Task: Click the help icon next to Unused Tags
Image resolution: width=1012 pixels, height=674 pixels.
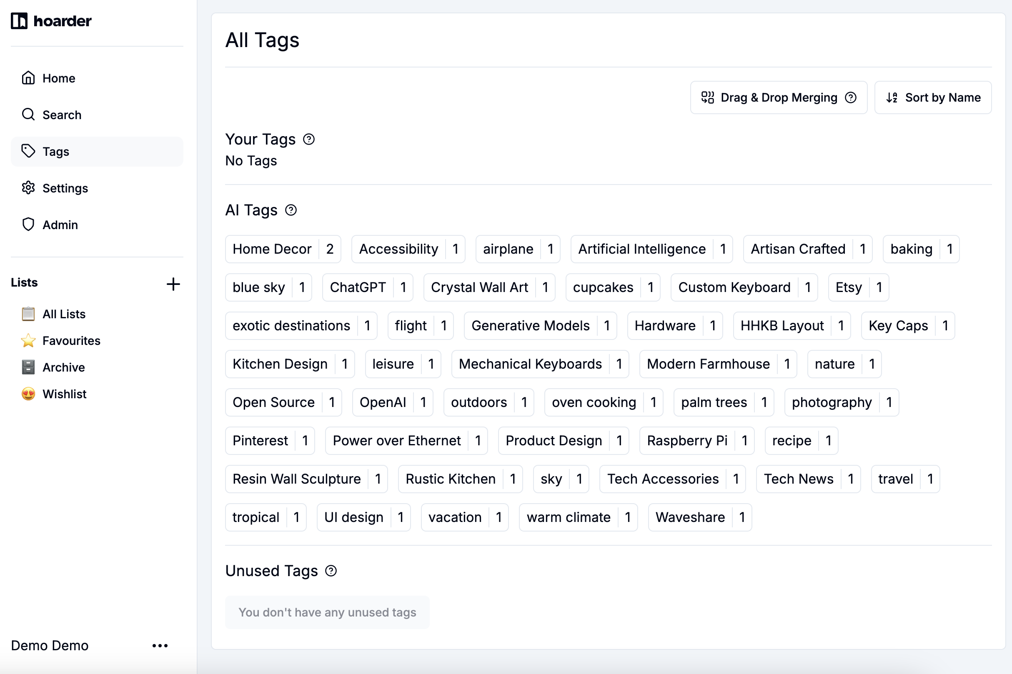Action: [330, 571]
